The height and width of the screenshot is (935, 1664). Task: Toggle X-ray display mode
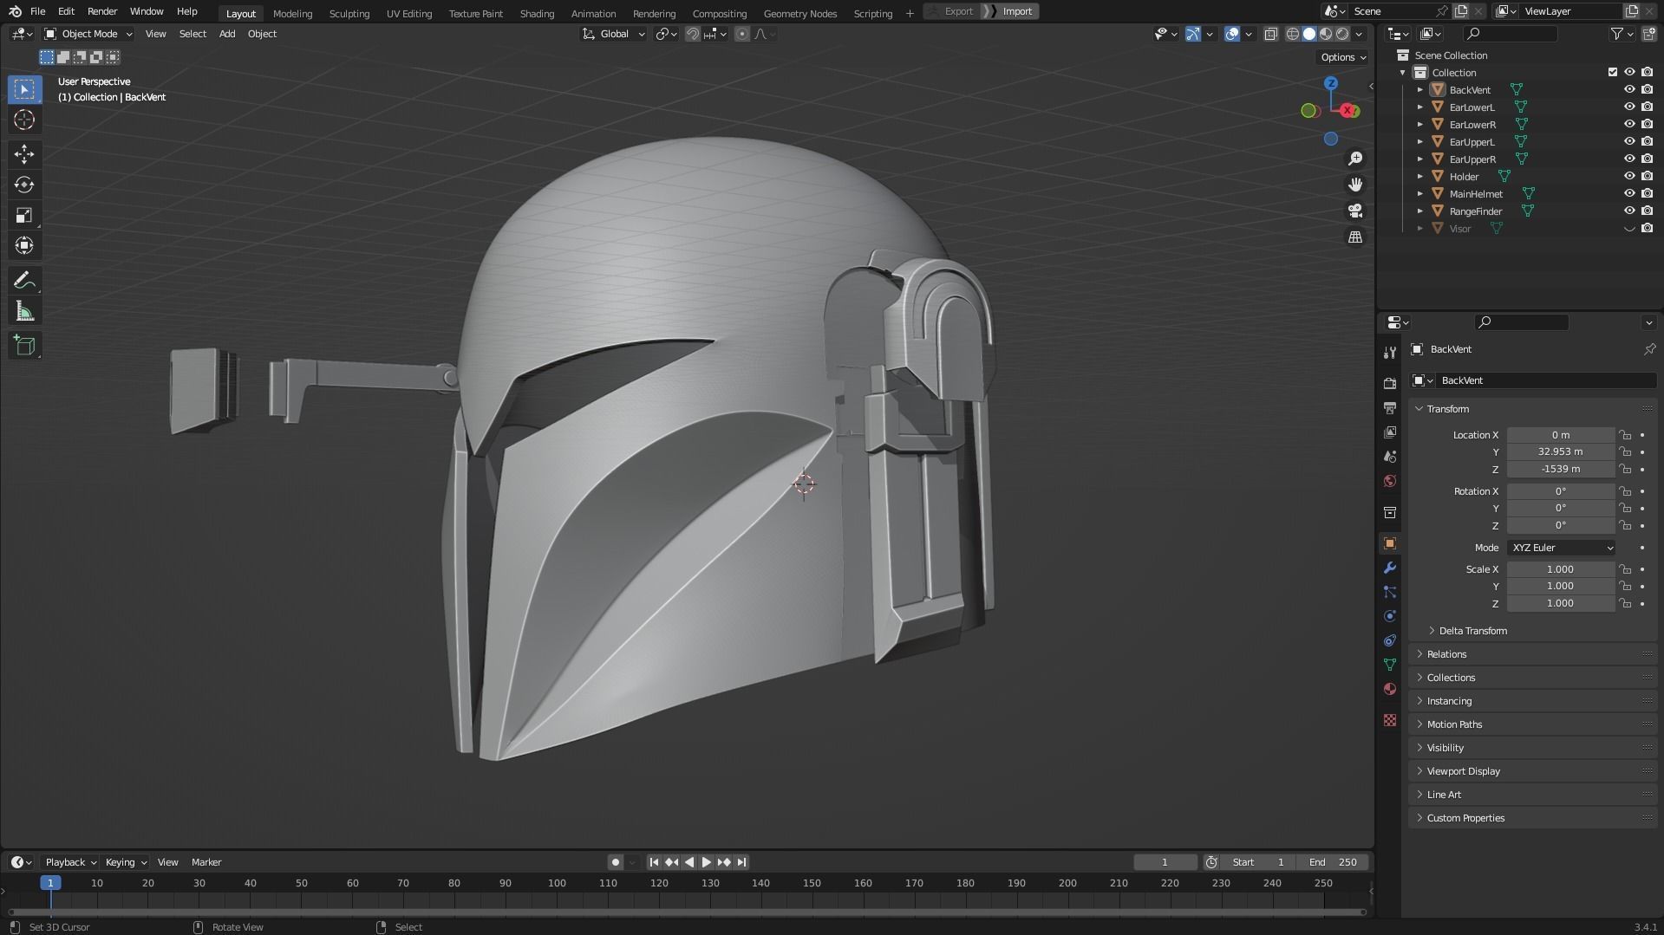point(1270,34)
